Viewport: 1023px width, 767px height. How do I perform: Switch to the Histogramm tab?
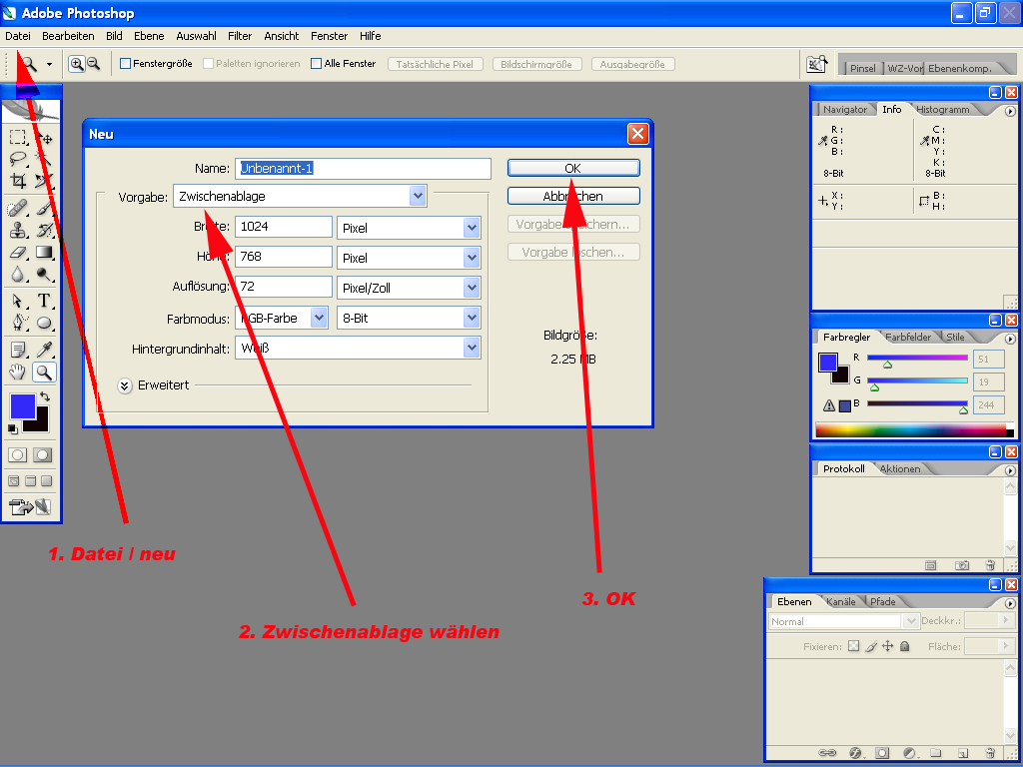tap(943, 109)
